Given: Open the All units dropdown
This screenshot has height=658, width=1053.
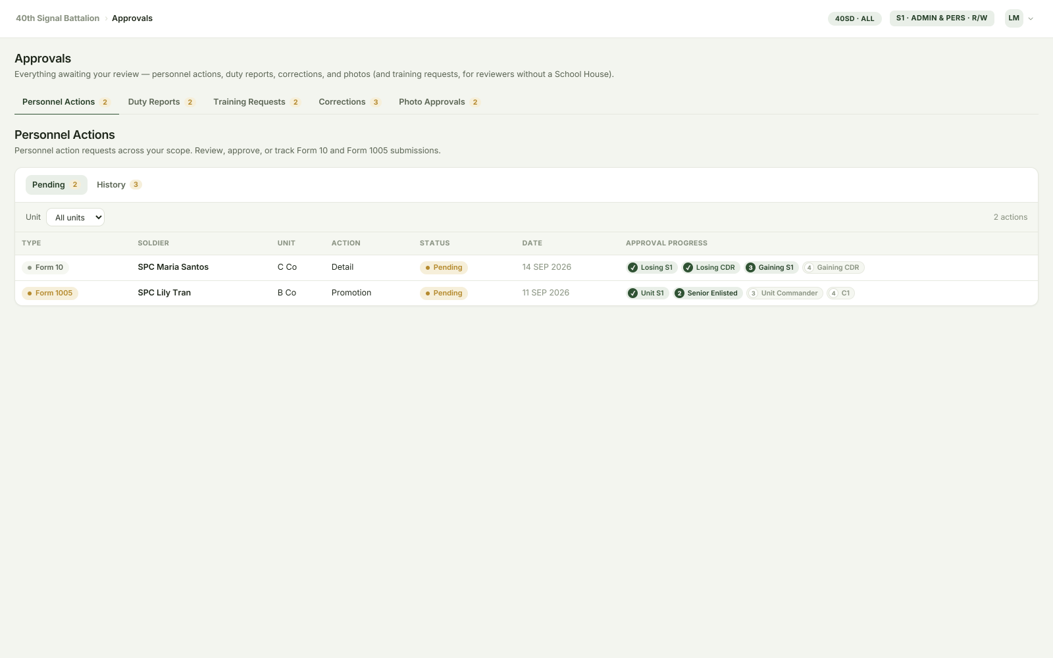Looking at the screenshot, I should [x=75, y=217].
